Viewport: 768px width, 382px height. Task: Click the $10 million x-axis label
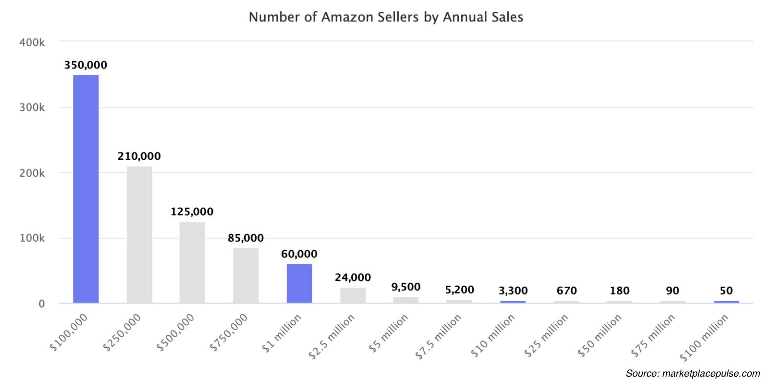coord(493,335)
